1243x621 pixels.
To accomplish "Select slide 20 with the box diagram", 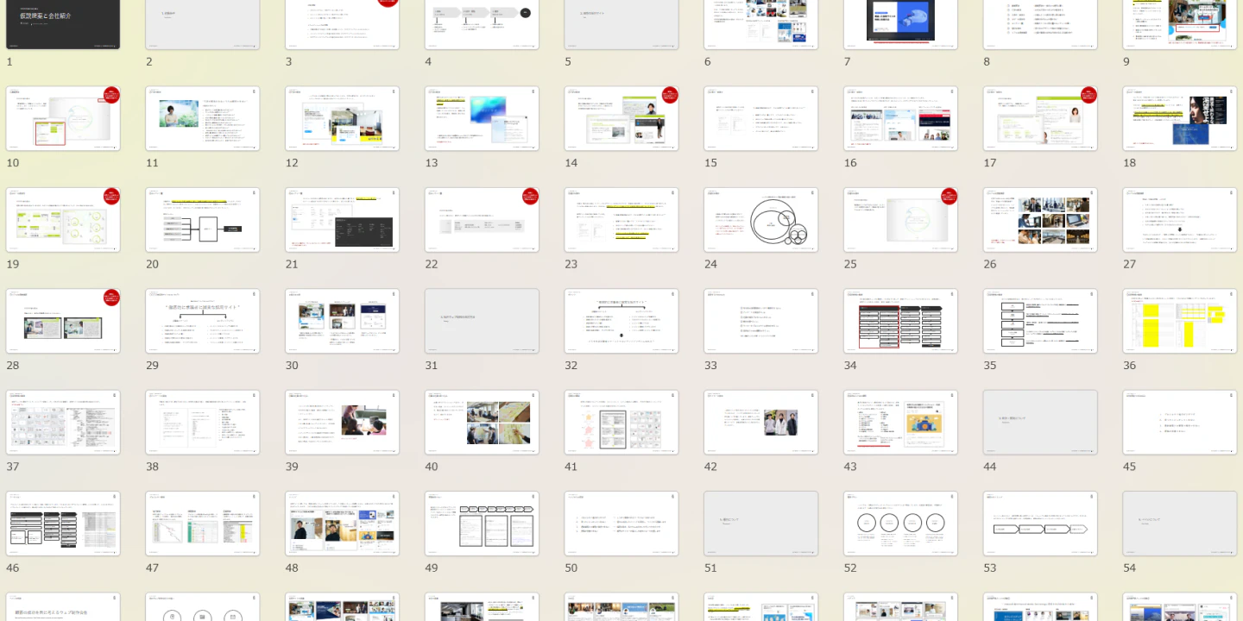I will [203, 220].
